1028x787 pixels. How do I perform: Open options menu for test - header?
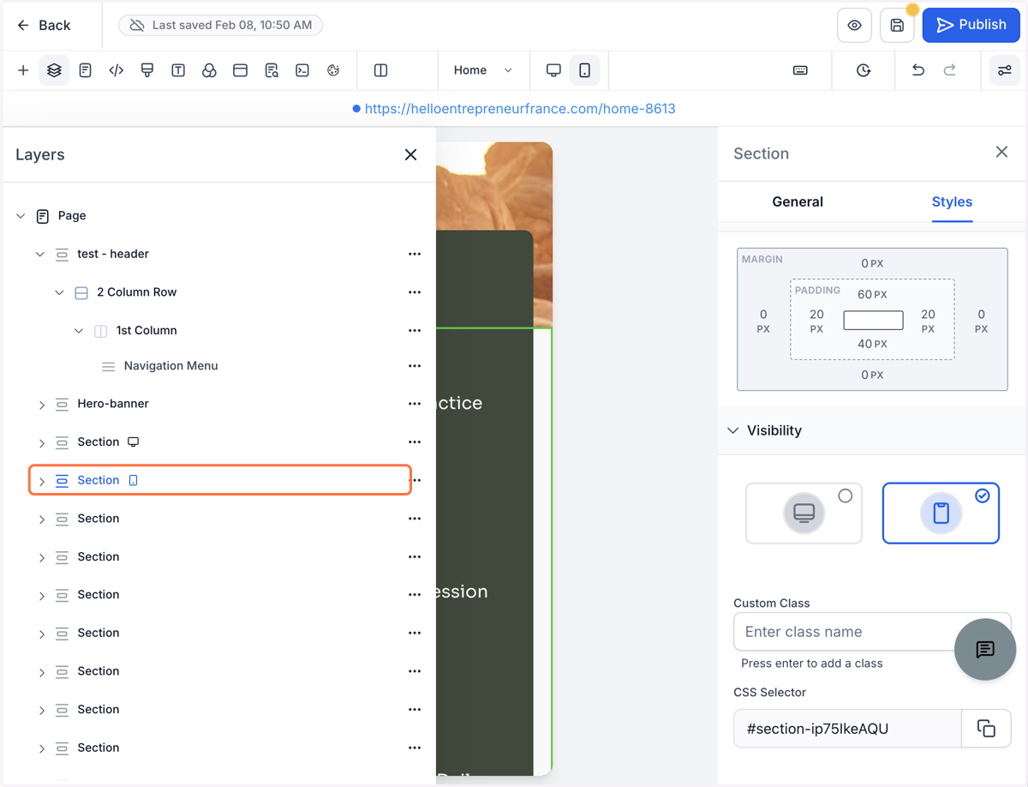(415, 255)
